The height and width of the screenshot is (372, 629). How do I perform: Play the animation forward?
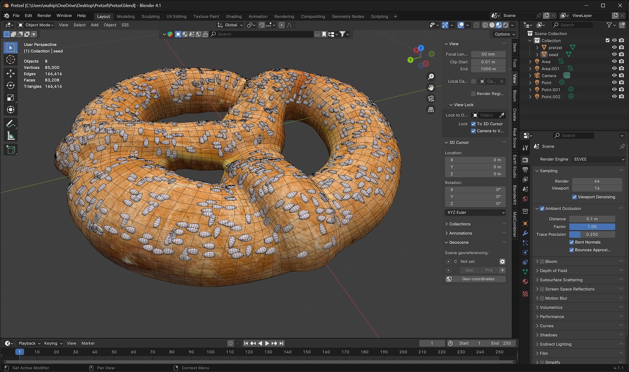tap(267, 343)
